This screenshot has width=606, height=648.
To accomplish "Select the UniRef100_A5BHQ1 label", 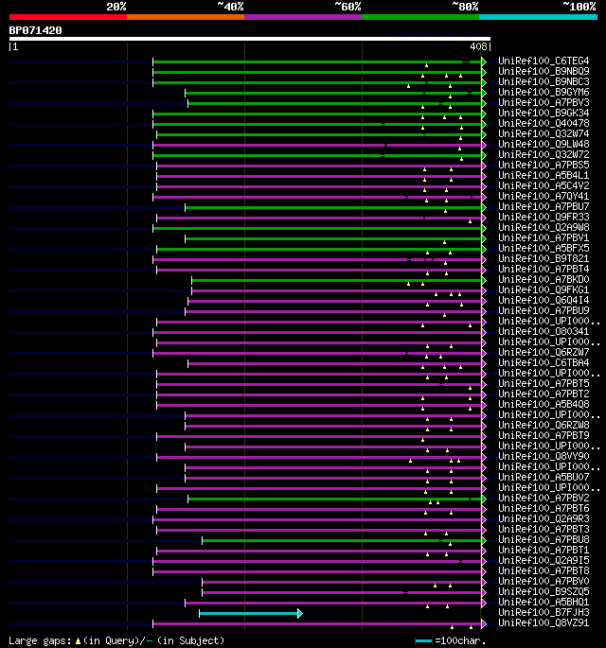I will tap(544, 603).
